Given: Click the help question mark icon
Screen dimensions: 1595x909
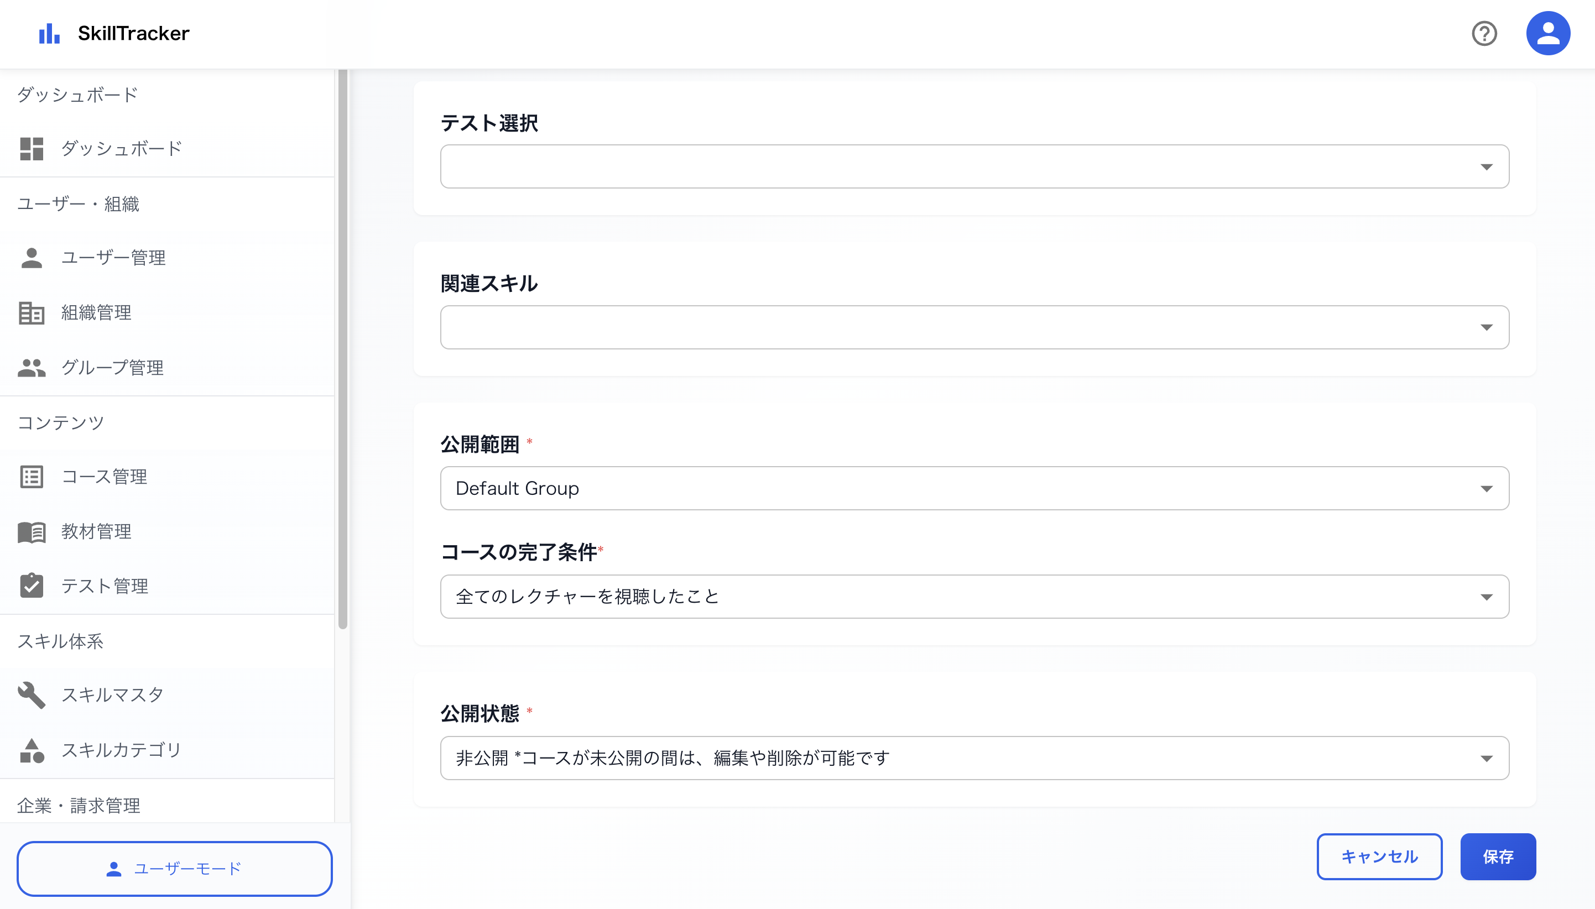Looking at the screenshot, I should (x=1484, y=34).
